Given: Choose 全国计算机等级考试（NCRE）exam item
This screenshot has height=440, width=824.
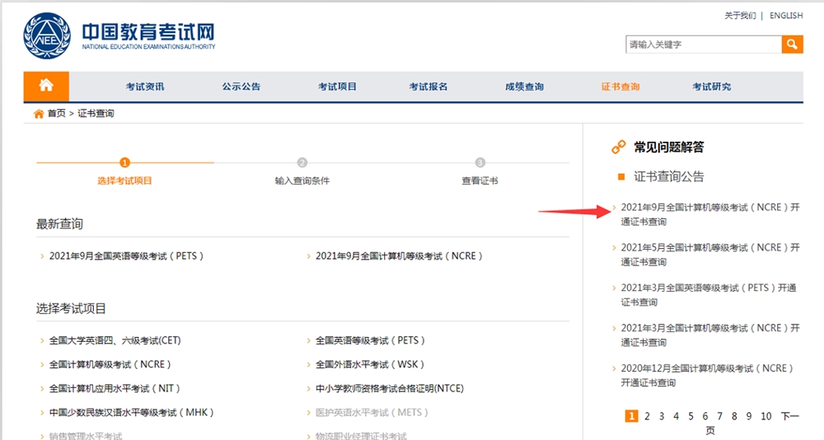Looking at the screenshot, I should pos(110,364).
